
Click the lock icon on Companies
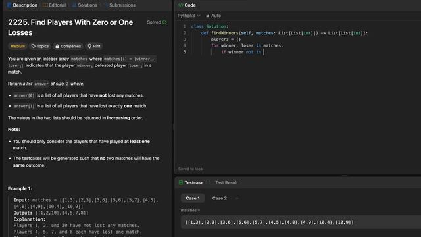(57, 46)
